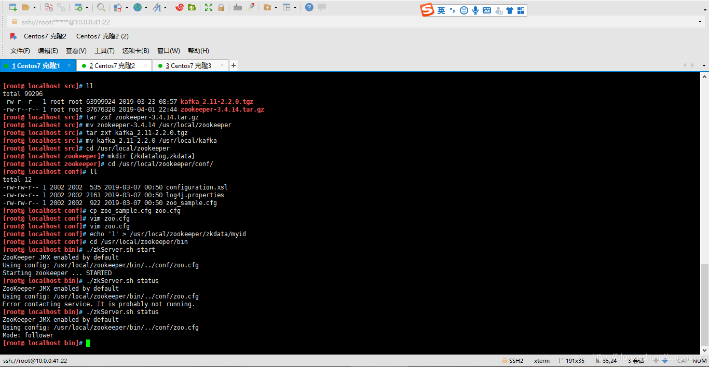Image resolution: width=709 pixels, height=367 pixels.
Task: Click the SSH2 status bar entry
Action: 513,361
